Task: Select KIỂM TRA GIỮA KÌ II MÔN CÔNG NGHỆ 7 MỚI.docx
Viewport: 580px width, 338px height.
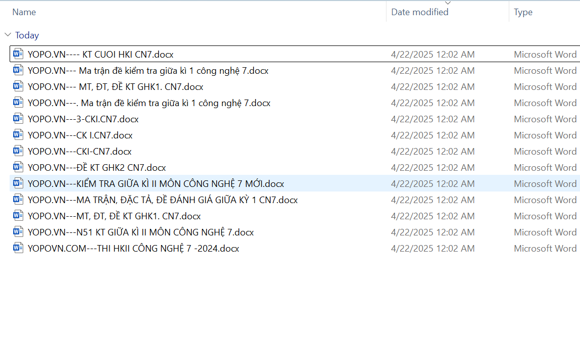Action: pos(156,184)
